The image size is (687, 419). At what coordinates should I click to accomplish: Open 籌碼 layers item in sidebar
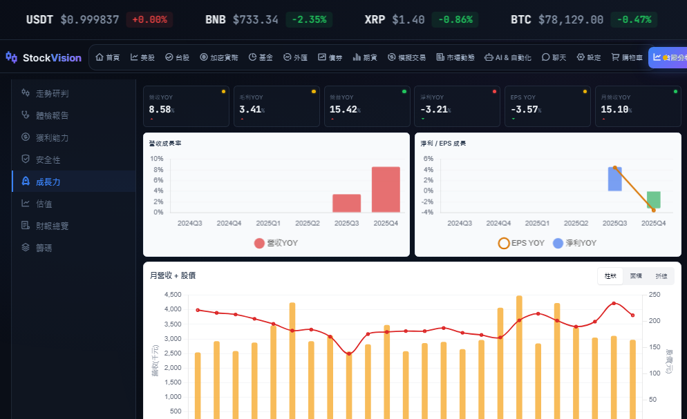click(73, 248)
